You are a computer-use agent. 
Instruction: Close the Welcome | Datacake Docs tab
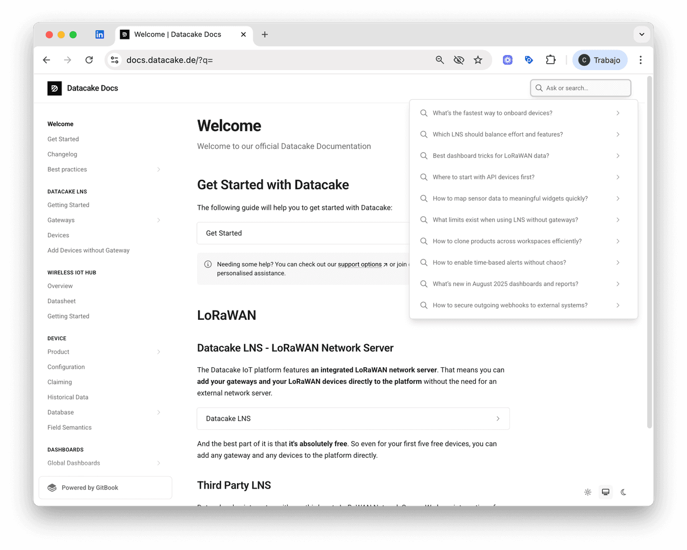pyautogui.click(x=243, y=35)
